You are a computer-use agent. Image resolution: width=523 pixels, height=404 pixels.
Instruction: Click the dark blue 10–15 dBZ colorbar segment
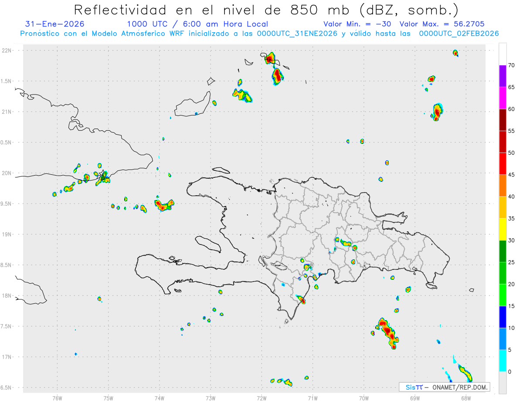point(503,317)
